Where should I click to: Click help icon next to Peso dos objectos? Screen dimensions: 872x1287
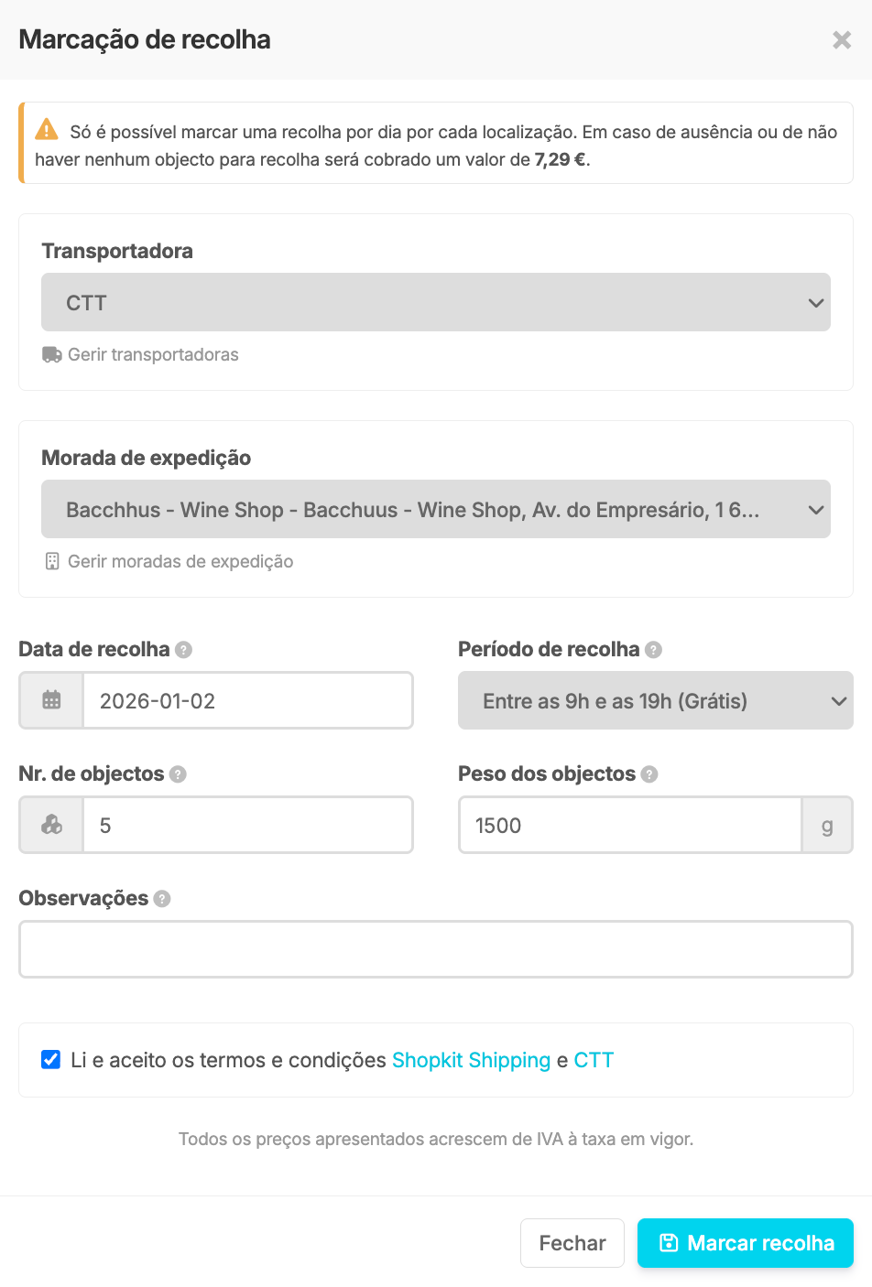coord(649,774)
